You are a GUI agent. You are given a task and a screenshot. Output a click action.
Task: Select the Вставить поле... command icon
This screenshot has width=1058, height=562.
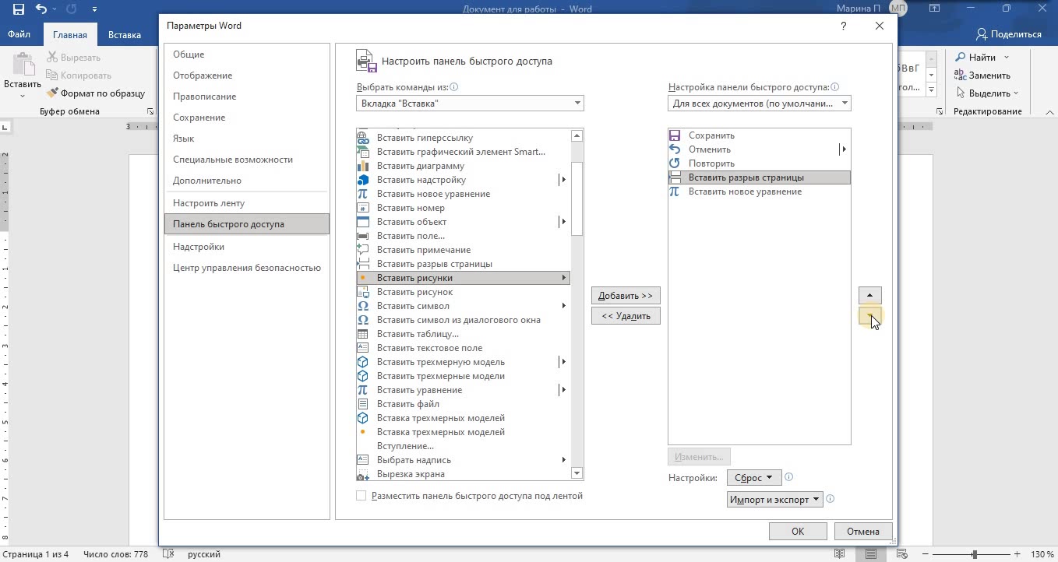(363, 236)
